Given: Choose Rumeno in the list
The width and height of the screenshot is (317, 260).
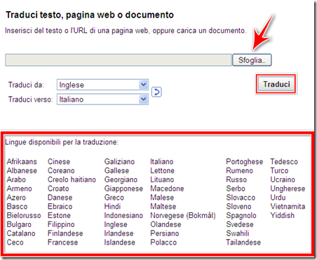Looking at the screenshot, I should click(x=239, y=170).
